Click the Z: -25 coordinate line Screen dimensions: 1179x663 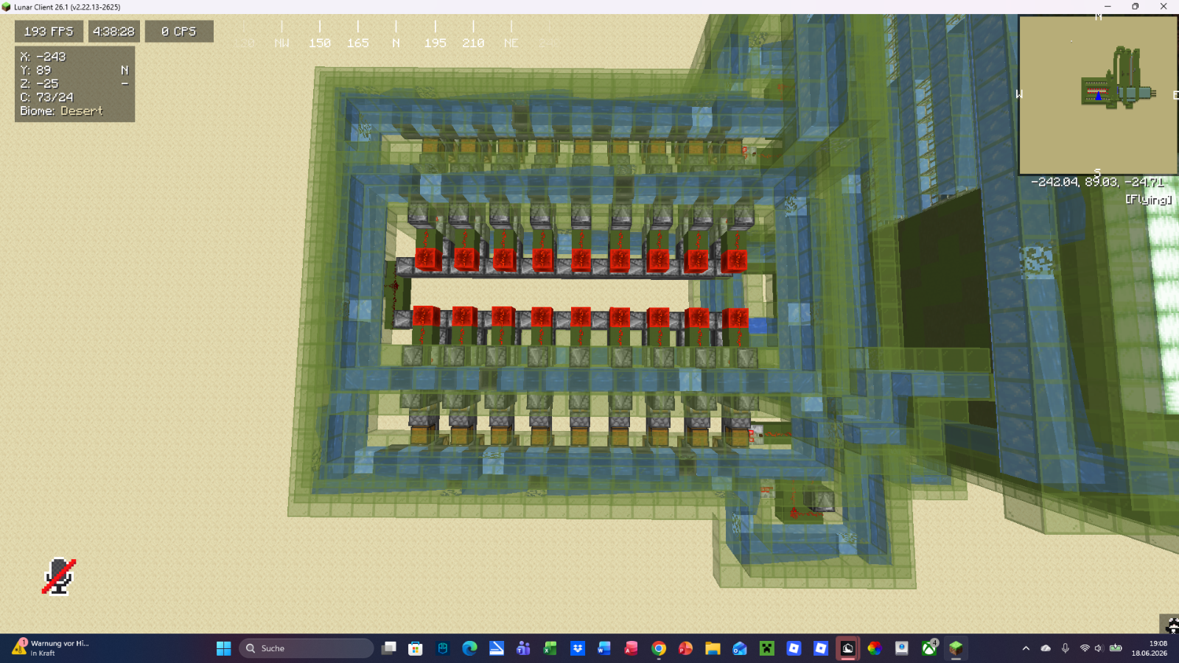pyautogui.click(x=40, y=84)
